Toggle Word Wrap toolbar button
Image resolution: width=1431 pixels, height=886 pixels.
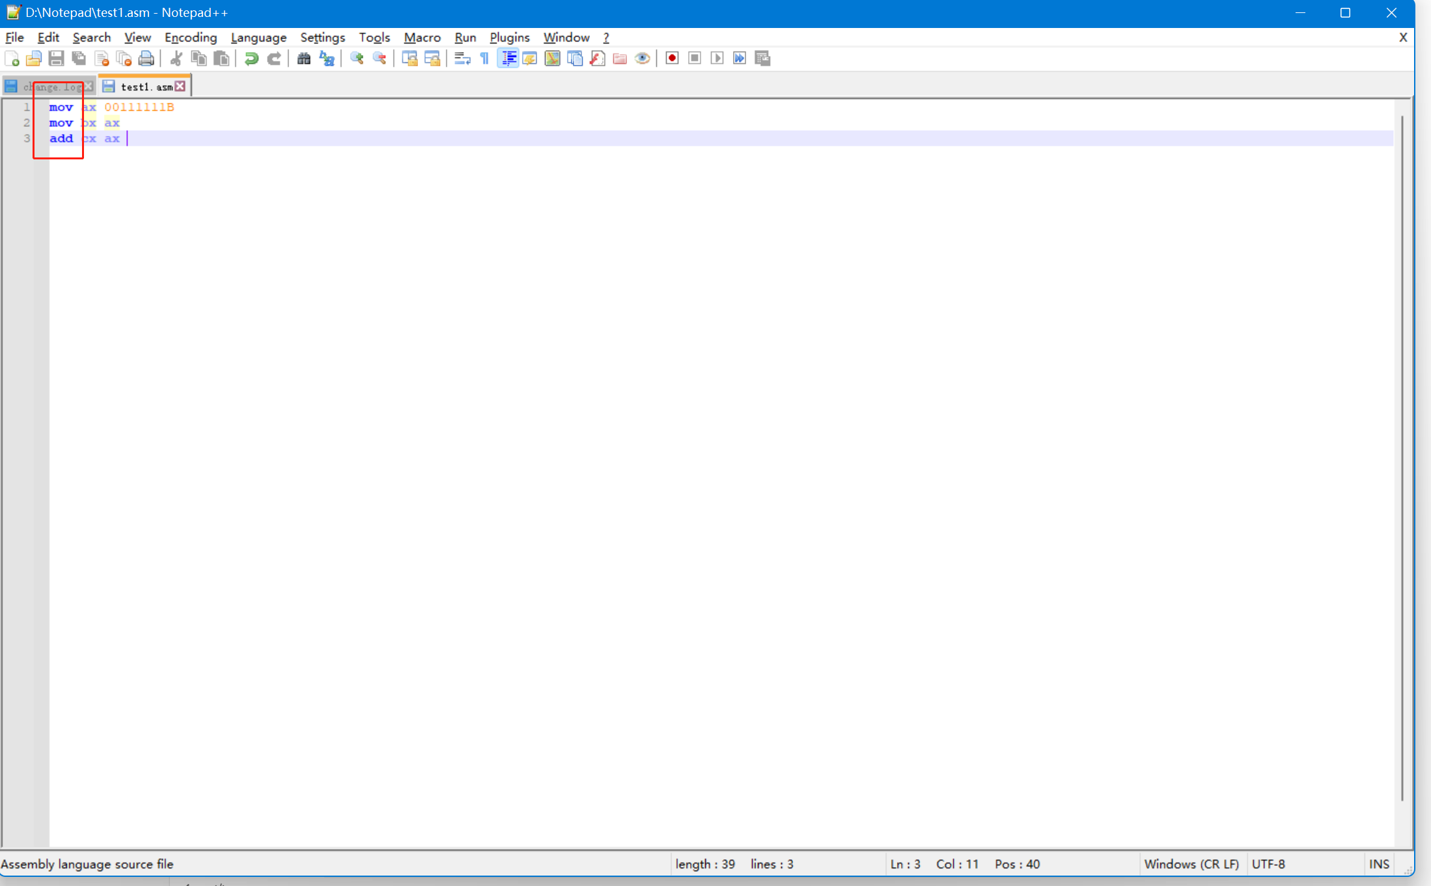(462, 59)
